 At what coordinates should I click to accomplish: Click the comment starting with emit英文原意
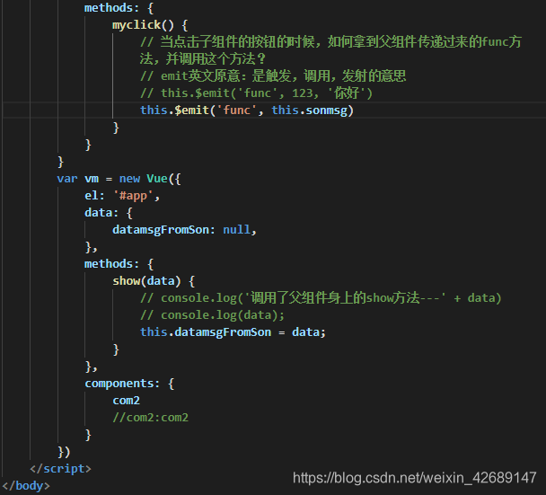(273, 76)
